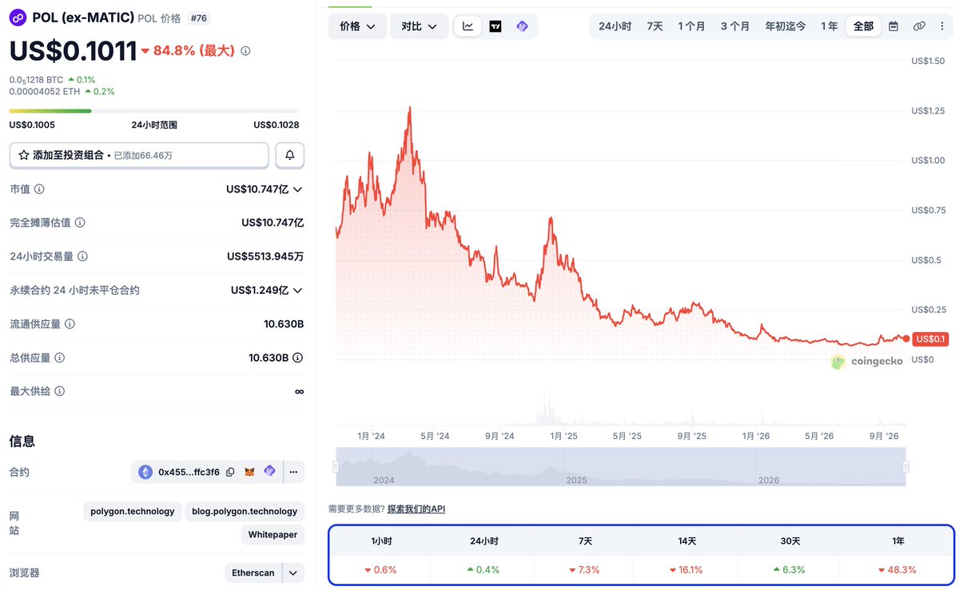
Task: Open the polygon.technology website chip
Action: click(x=132, y=512)
